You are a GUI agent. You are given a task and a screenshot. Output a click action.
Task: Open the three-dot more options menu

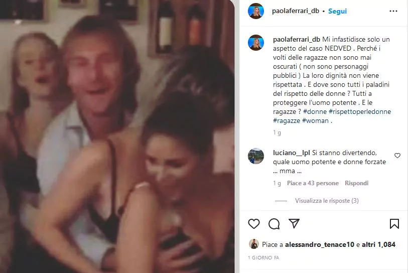[393, 11]
